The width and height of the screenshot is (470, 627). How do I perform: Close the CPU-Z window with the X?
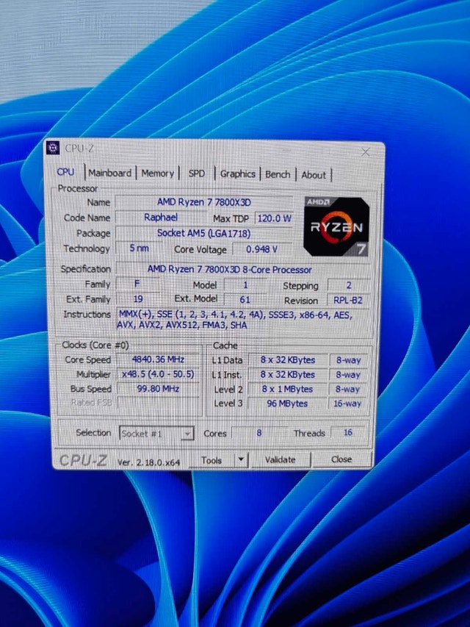pyautogui.click(x=365, y=151)
